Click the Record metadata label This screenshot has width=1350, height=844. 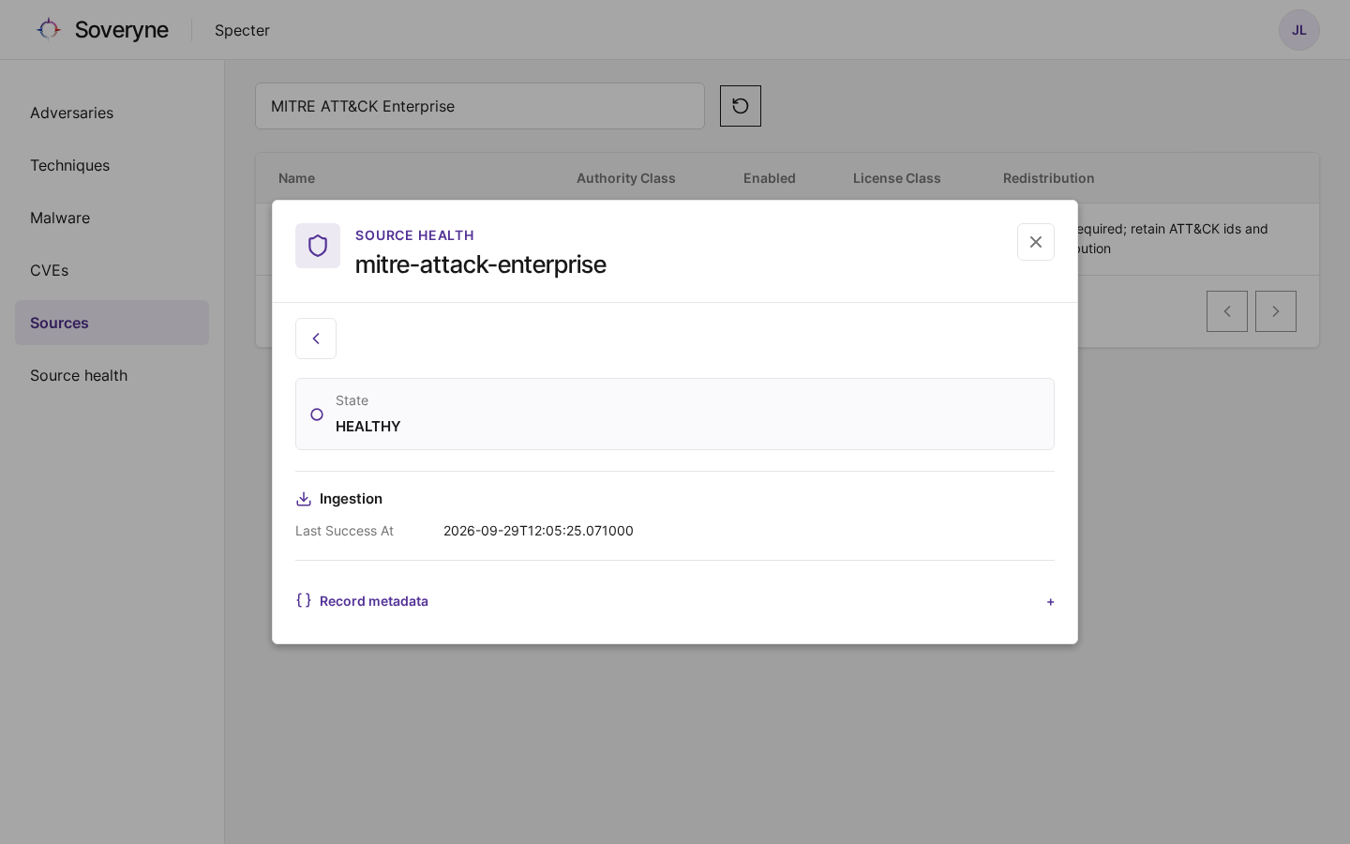[x=374, y=601]
